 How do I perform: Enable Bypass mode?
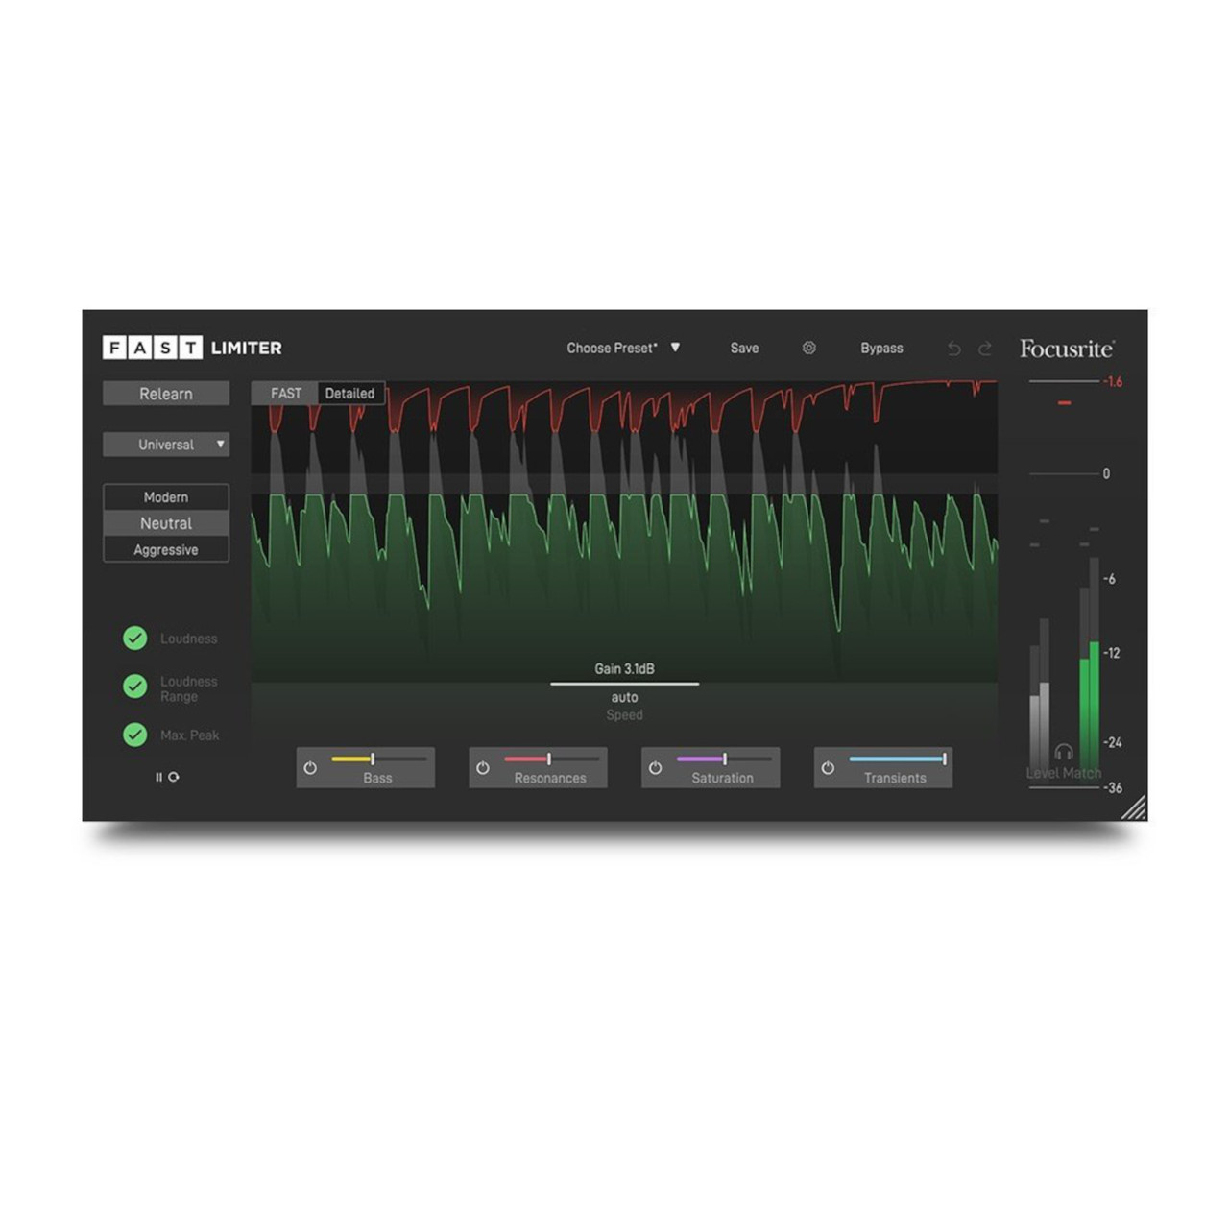coord(881,348)
